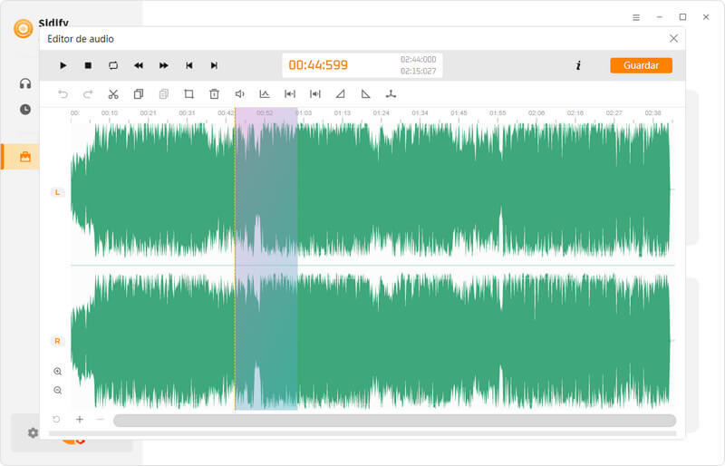This screenshot has width=725, height=466.
Task: Click the 02:06 mark on ruler
Action: (536, 113)
